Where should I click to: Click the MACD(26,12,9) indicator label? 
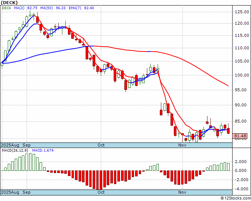15,151
